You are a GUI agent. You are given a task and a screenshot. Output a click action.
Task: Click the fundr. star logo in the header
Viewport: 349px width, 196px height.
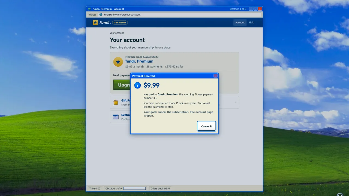[x=95, y=23]
